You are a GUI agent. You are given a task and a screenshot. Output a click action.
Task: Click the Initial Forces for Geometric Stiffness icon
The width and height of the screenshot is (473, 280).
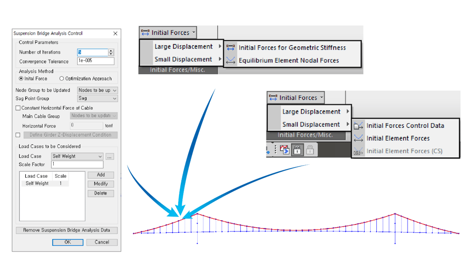click(x=230, y=48)
